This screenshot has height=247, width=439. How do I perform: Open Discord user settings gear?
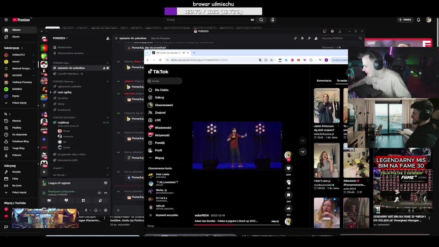[x=106, y=210]
